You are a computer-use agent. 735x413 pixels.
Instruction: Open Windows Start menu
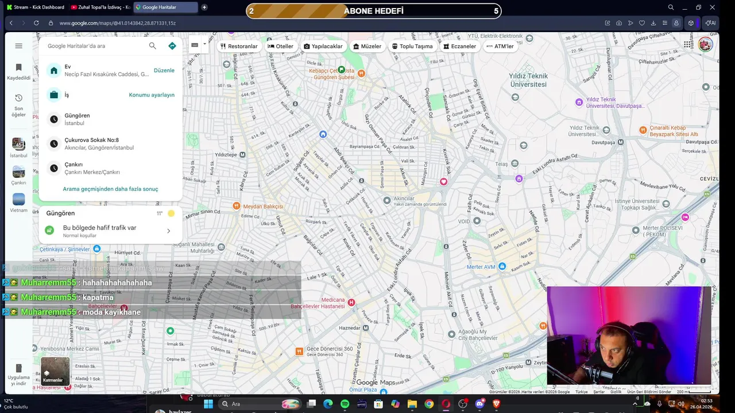pos(208,404)
